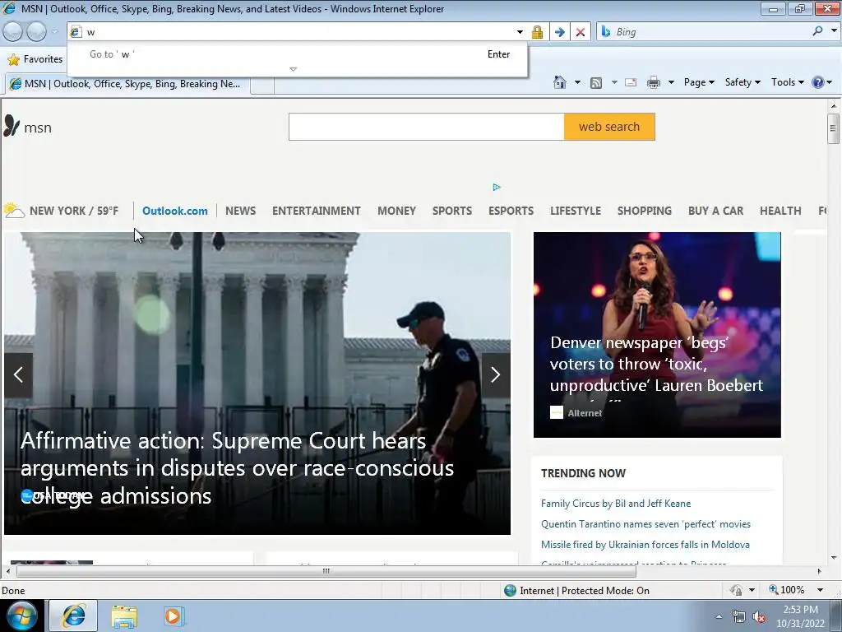
Task: Open a new blank tab
Action: tap(262, 85)
